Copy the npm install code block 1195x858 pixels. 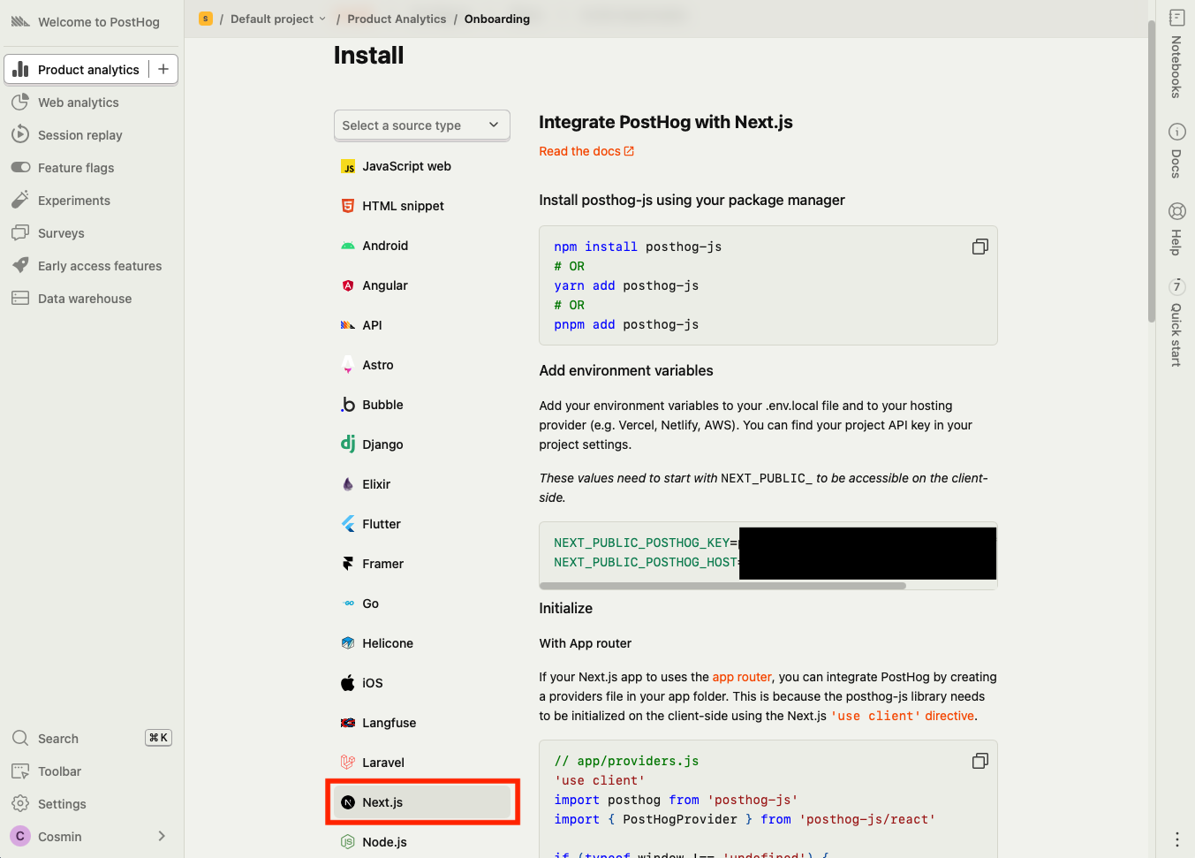[x=979, y=247]
